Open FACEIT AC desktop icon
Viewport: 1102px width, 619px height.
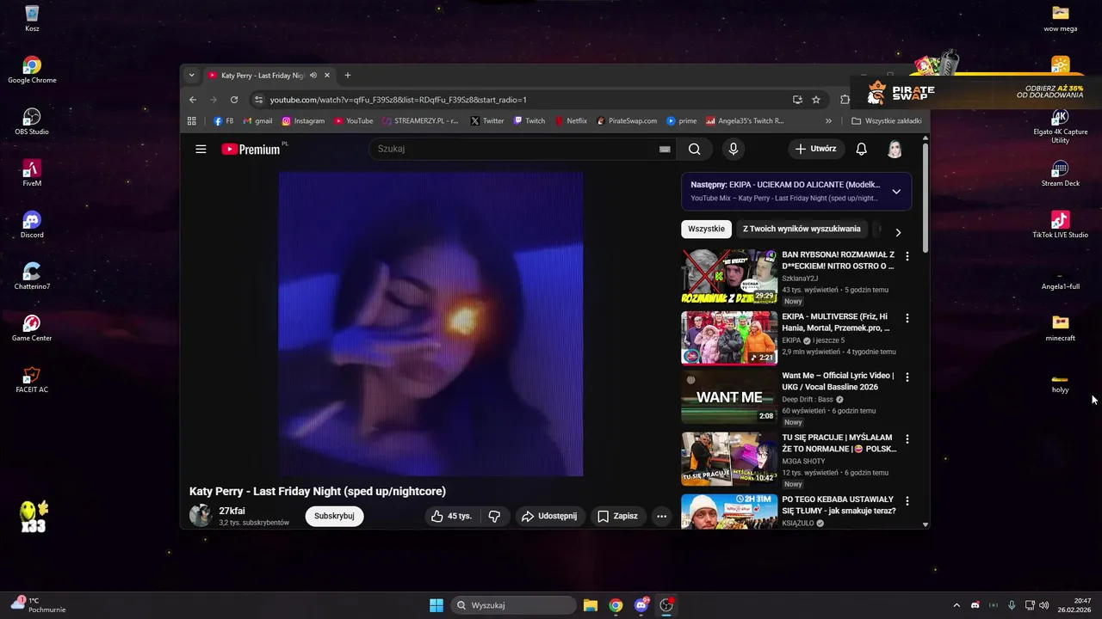click(x=32, y=379)
